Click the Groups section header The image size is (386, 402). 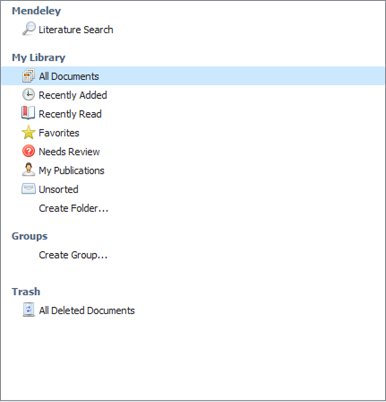(30, 236)
